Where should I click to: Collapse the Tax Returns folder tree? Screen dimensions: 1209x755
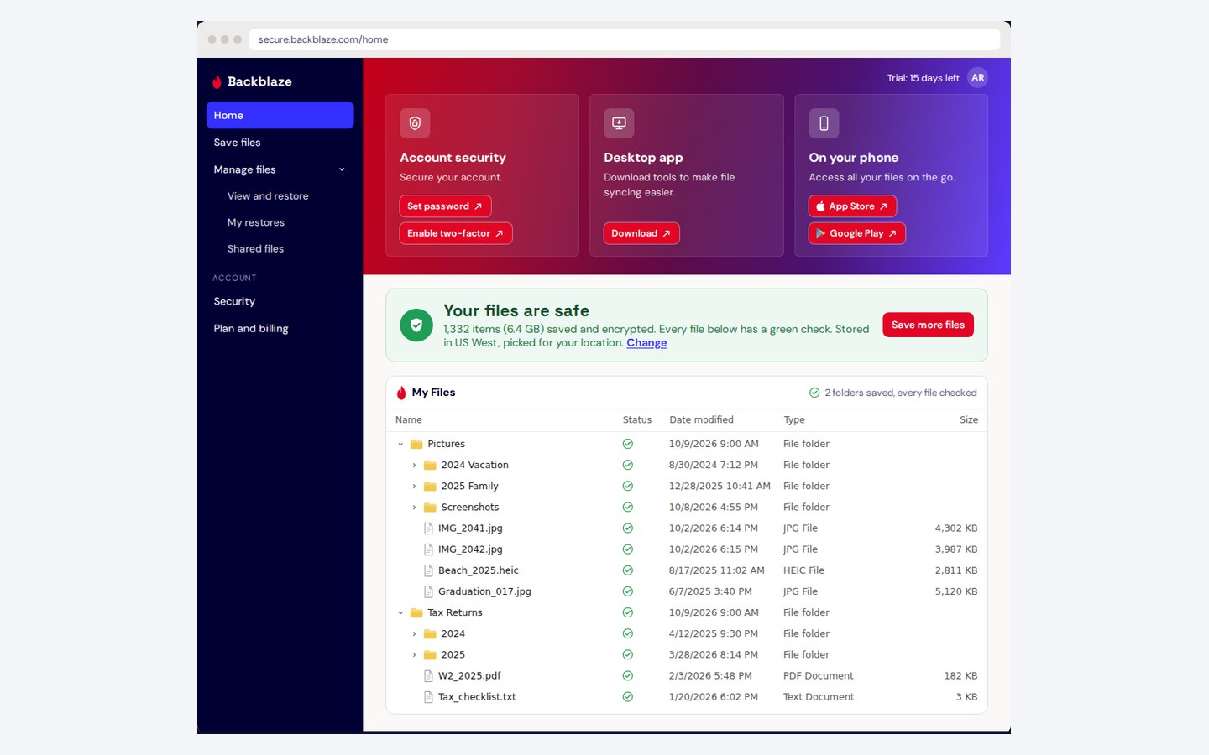(x=400, y=612)
